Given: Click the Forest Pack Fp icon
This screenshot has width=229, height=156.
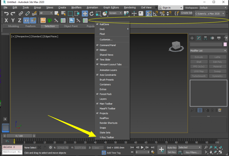Looking at the screenshot, I should coord(43,20).
